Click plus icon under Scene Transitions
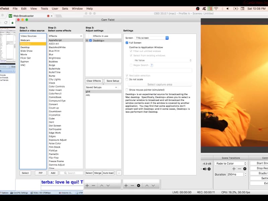The height and width of the screenshot is (201, 268). pos(234,169)
